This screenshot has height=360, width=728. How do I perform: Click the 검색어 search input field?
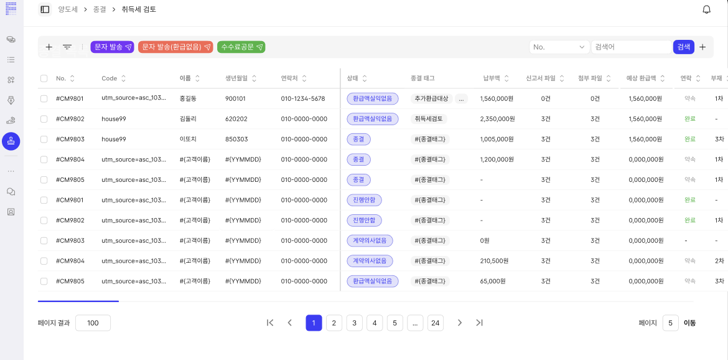631,47
